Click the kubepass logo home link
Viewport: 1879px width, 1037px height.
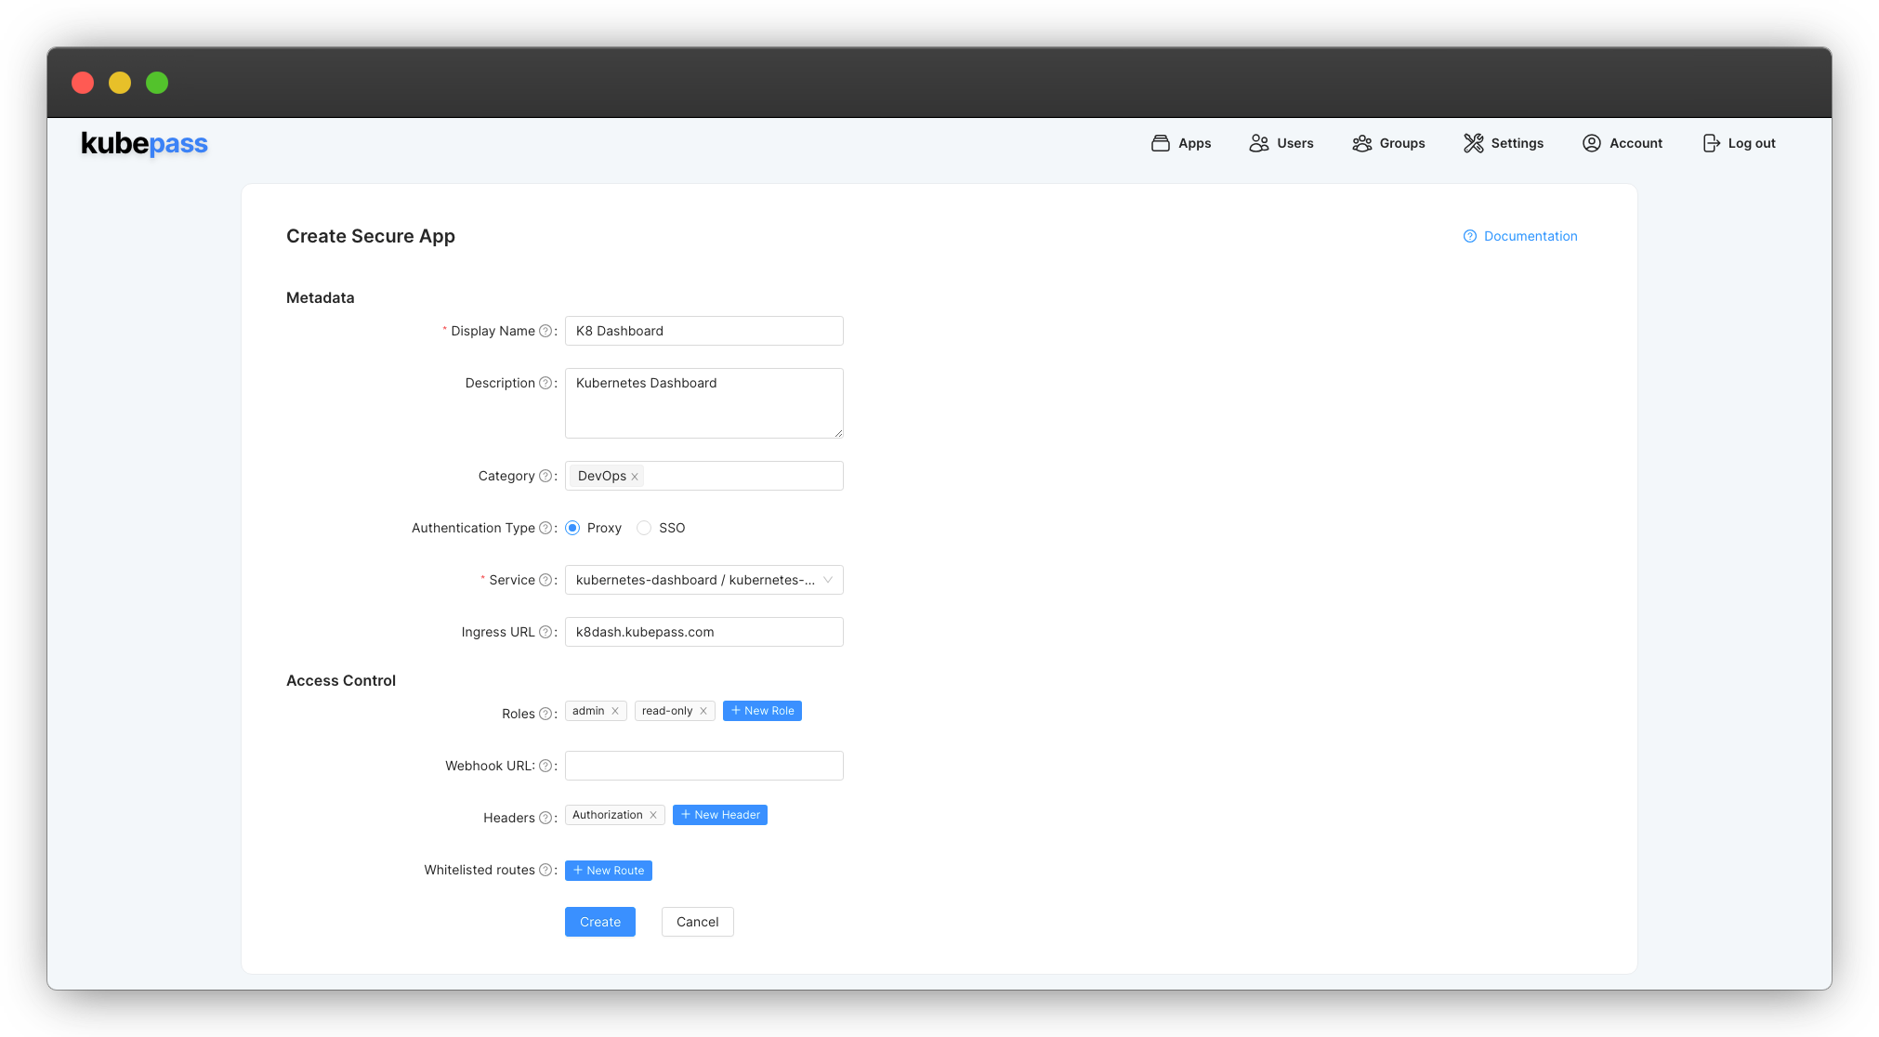(144, 142)
